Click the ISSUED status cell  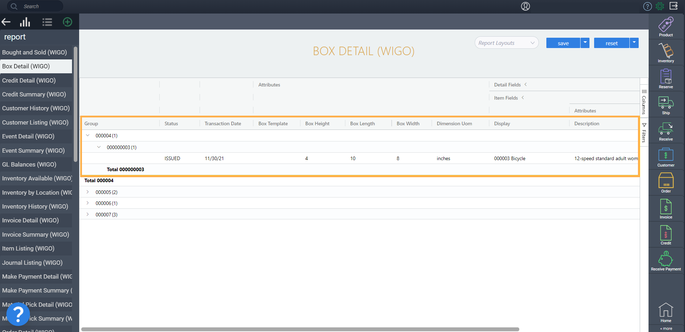pos(172,158)
